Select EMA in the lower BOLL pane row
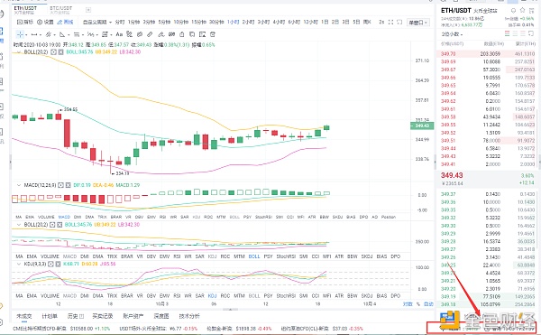Image resolution: width=541 pixels, height=335 pixels. click(x=32, y=256)
